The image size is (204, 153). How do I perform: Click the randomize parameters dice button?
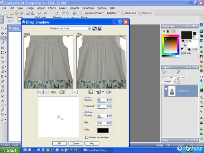pos(109,92)
